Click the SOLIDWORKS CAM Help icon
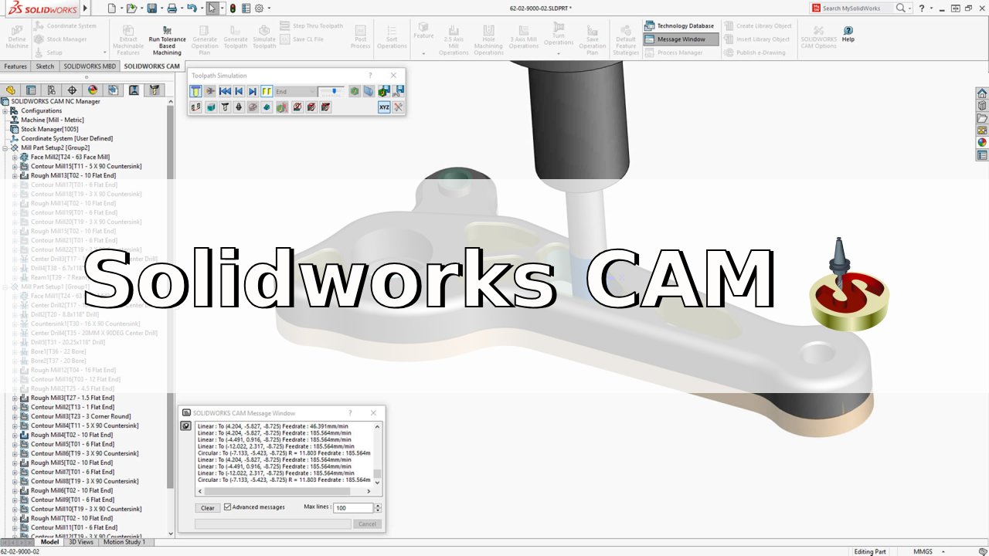The width and height of the screenshot is (989, 556). [848, 34]
